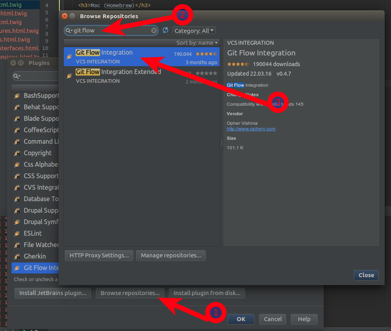Select the Database Tools plugin entry

point(35,199)
